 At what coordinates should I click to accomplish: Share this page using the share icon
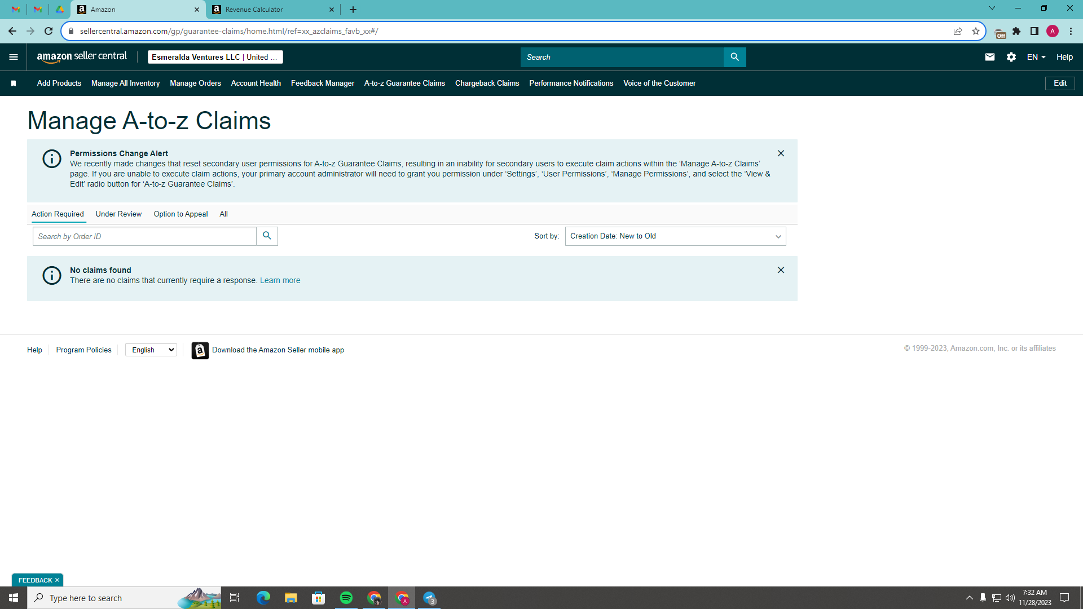(x=958, y=31)
